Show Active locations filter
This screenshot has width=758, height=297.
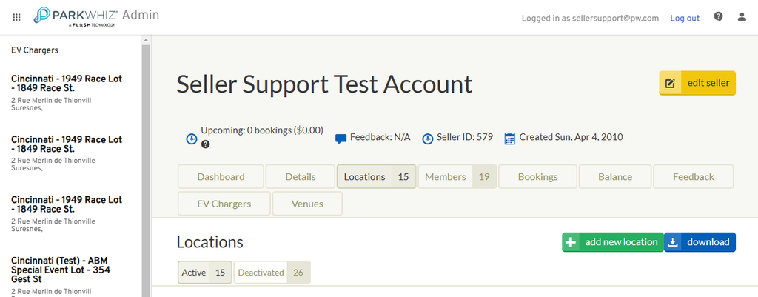click(x=205, y=273)
